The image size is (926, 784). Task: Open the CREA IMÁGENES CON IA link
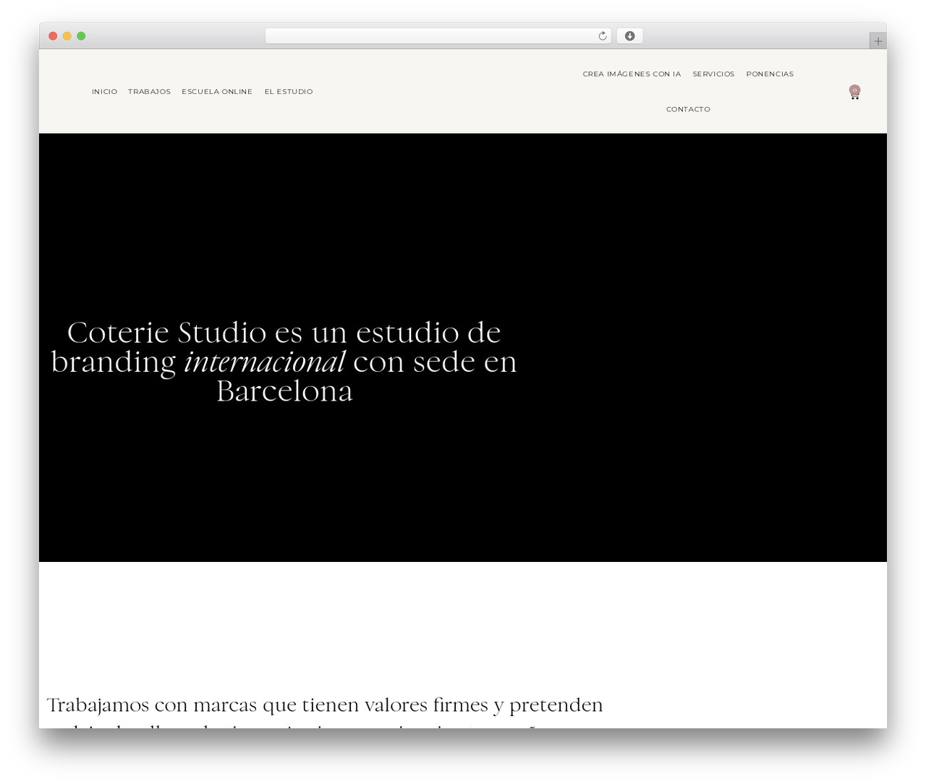[632, 74]
